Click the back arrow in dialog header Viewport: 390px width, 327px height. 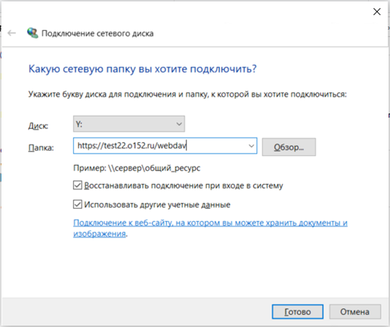(11, 33)
